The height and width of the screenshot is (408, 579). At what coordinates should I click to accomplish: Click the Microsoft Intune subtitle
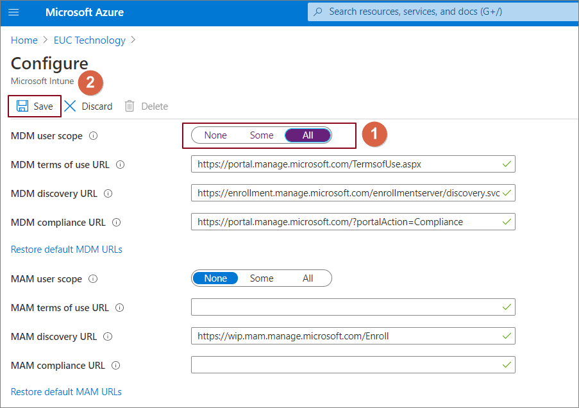coord(42,81)
